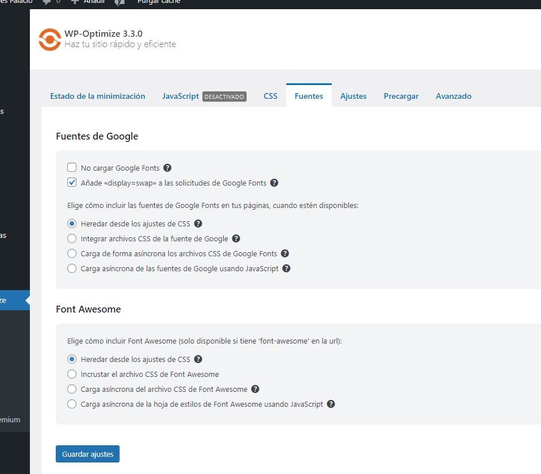Screen dimensions: 541x474
Task: Show help for Google Heredar desde CSS
Action: tap(198, 223)
